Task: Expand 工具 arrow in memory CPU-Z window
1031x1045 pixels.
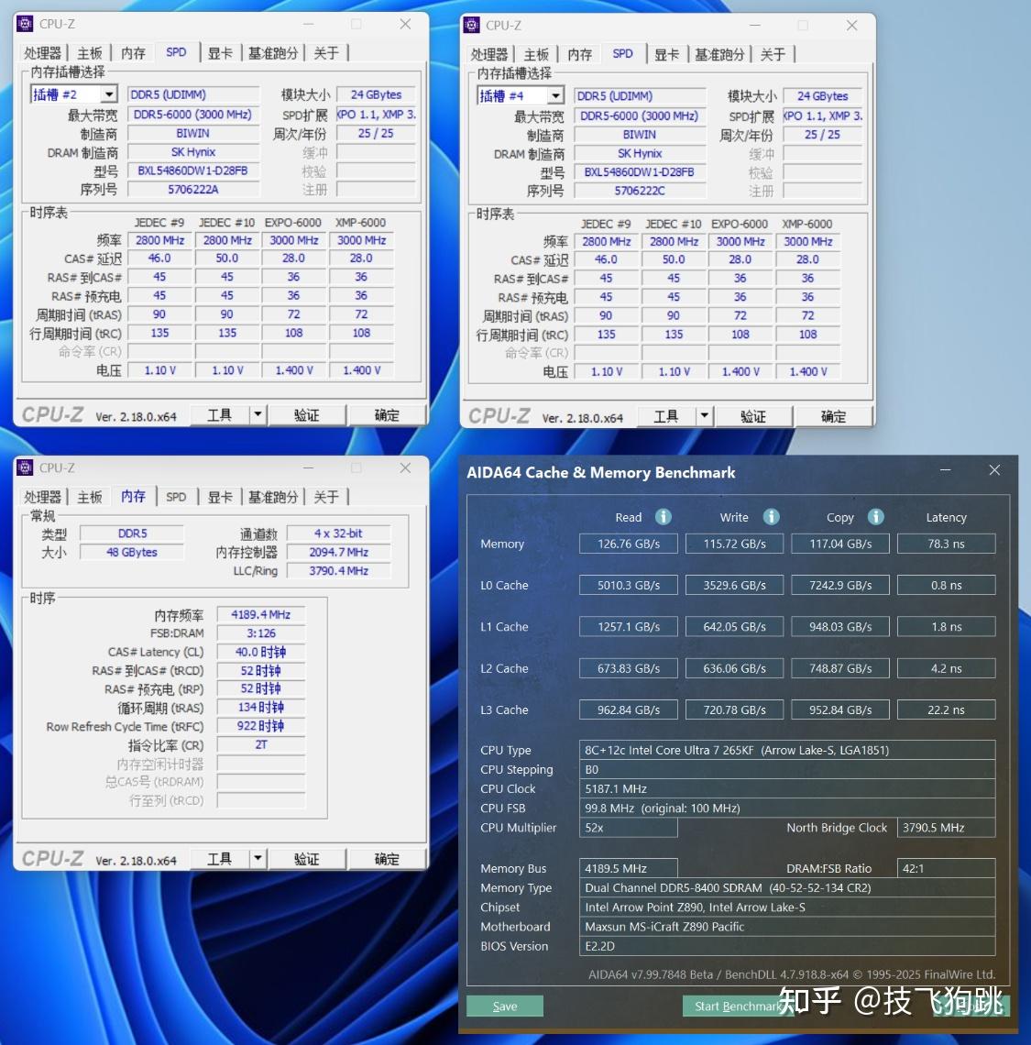Action: click(x=258, y=858)
